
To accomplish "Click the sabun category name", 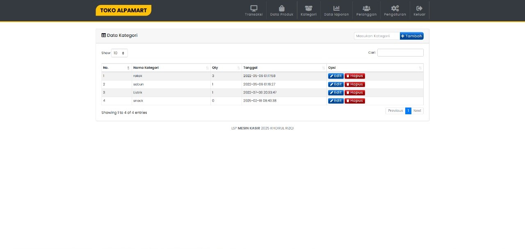I will pos(139,84).
